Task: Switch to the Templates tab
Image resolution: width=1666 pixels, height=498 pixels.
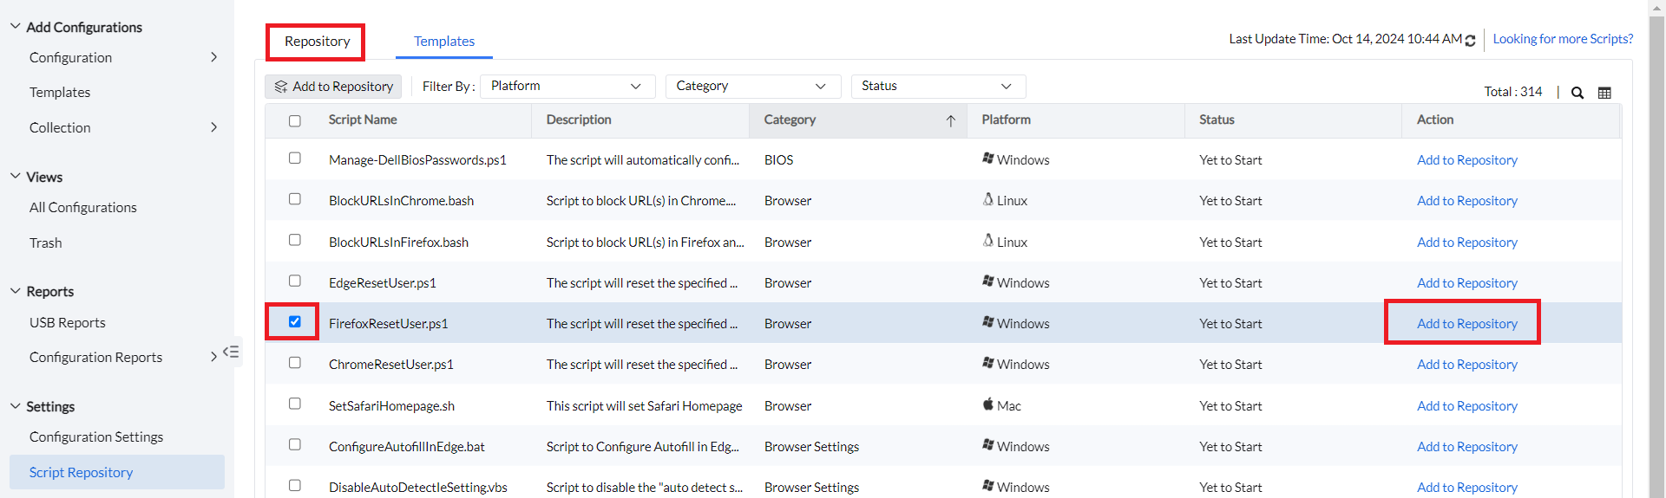Action: point(444,42)
